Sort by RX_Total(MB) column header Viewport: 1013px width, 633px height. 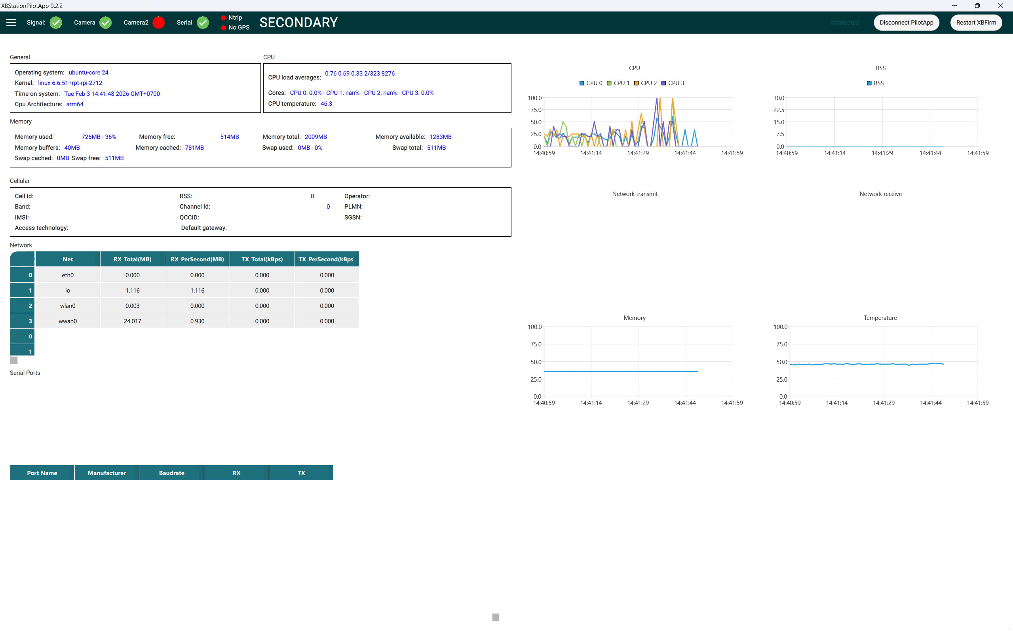tap(132, 259)
